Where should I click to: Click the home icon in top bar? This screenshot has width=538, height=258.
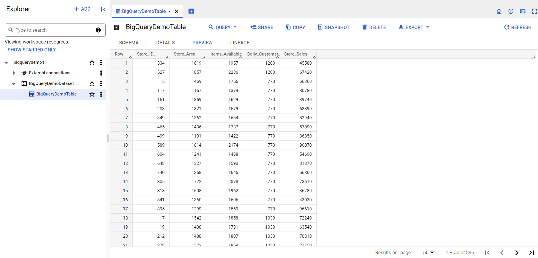pyautogui.click(x=499, y=11)
